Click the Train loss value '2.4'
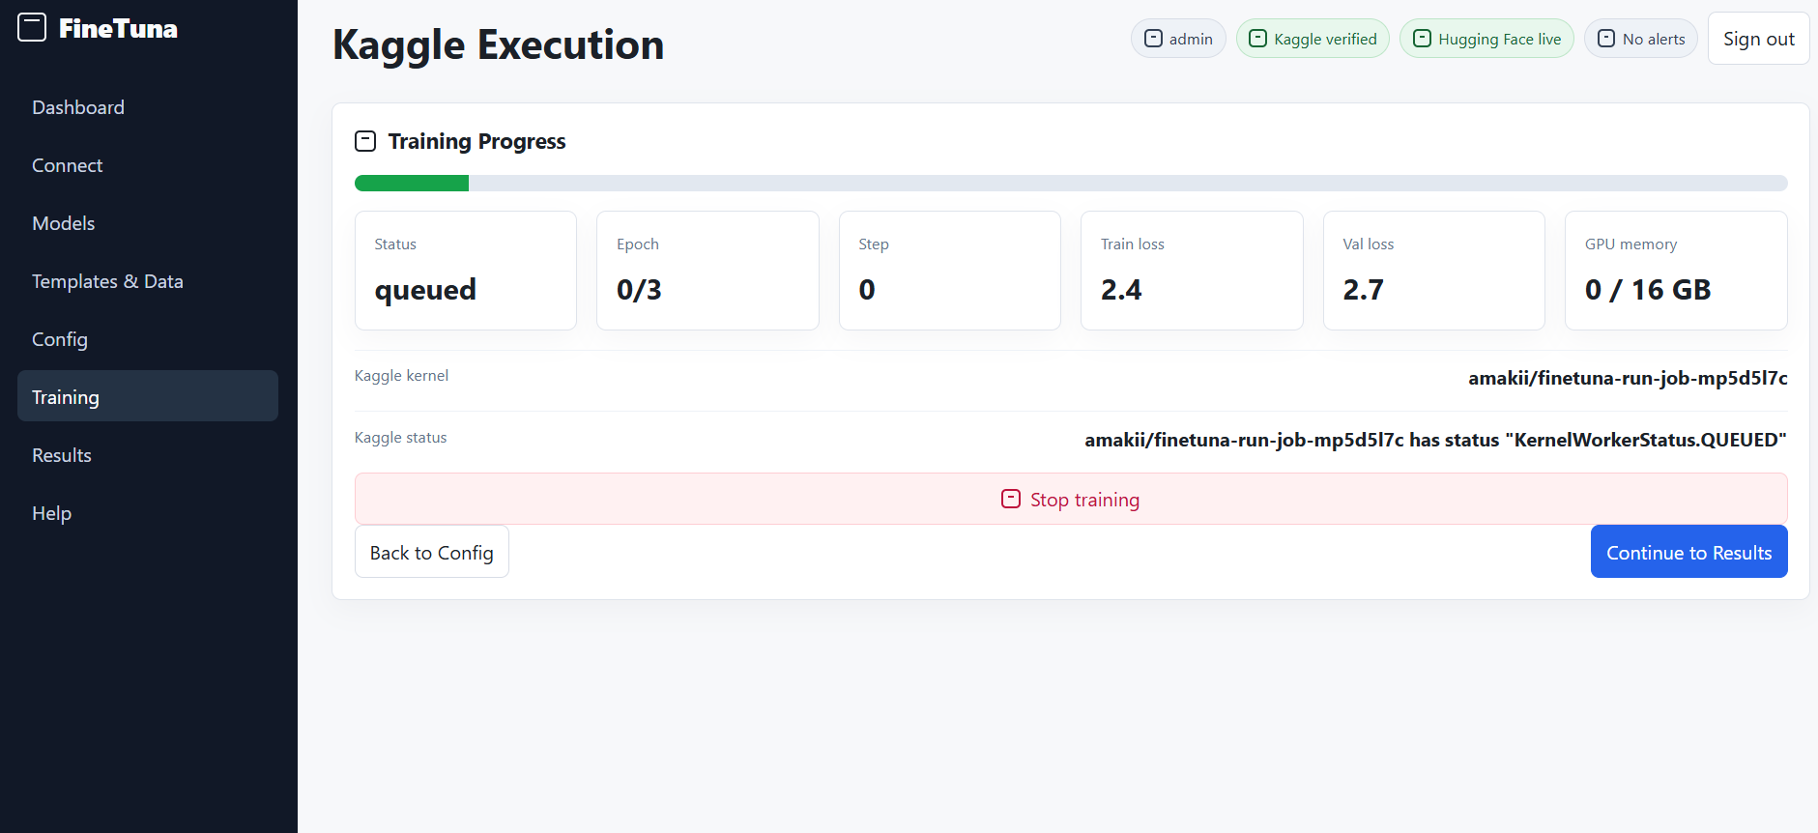 1121,290
